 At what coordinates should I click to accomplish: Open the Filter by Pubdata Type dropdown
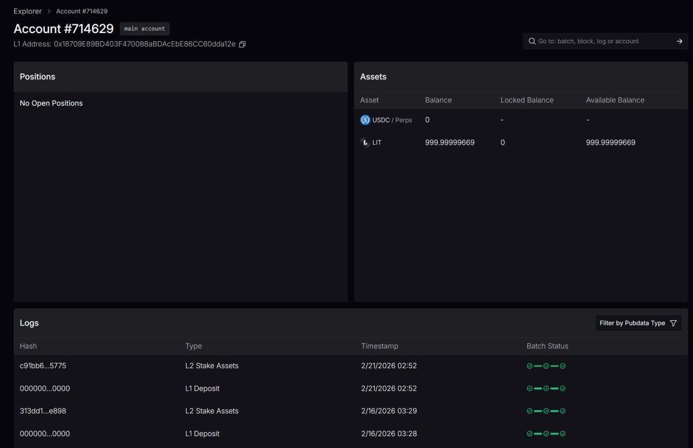pyautogui.click(x=638, y=323)
